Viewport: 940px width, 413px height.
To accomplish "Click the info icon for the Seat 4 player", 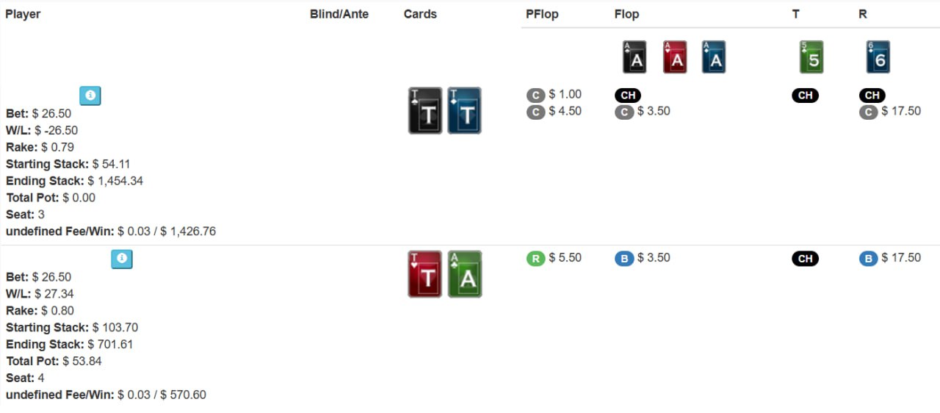I will tap(122, 259).
